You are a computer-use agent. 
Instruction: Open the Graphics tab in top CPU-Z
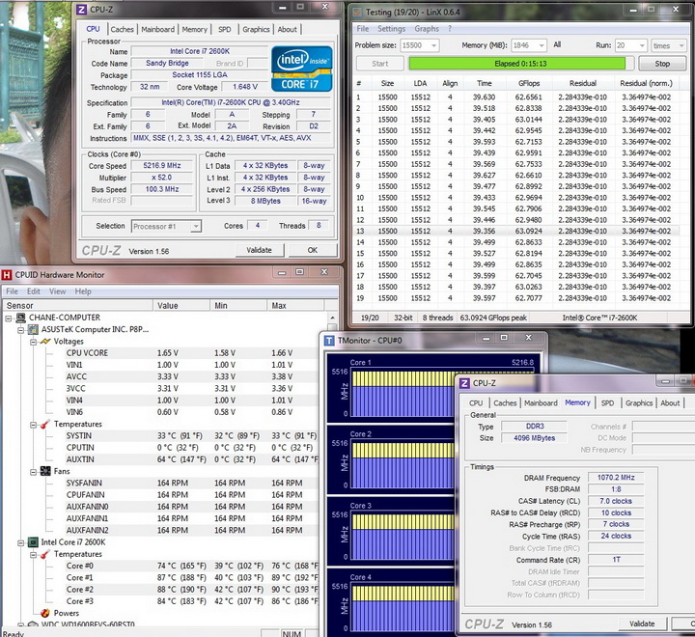[256, 29]
